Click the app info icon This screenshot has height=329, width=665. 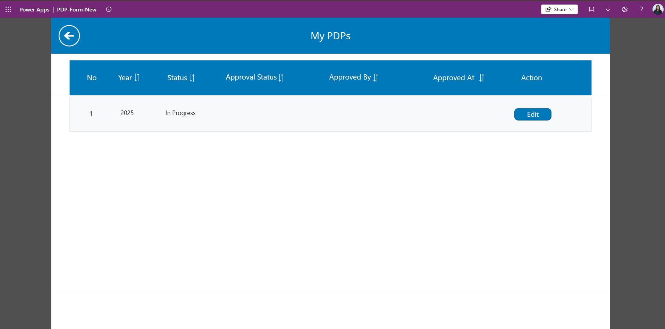[x=109, y=9]
